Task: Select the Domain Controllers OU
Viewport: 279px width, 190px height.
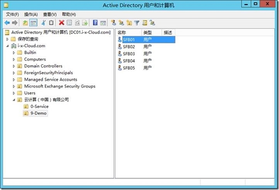Action: coord(43,66)
